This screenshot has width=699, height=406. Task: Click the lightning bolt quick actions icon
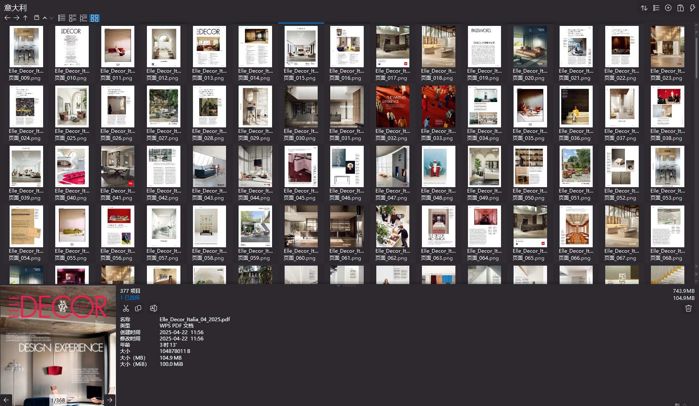(692, 8)
